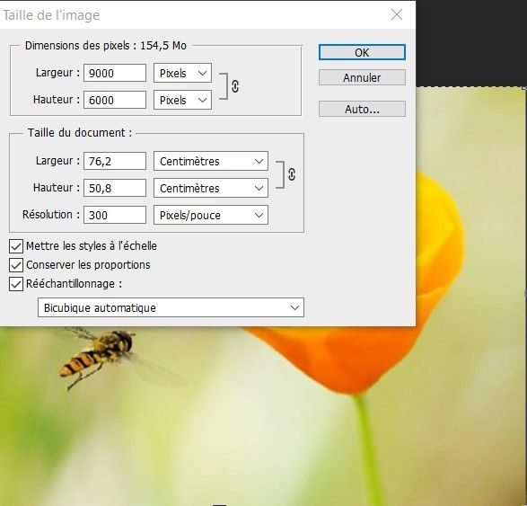Click the Annuler button
The height and width of the screenshot is (506, 527).
(x=362, y=77)
